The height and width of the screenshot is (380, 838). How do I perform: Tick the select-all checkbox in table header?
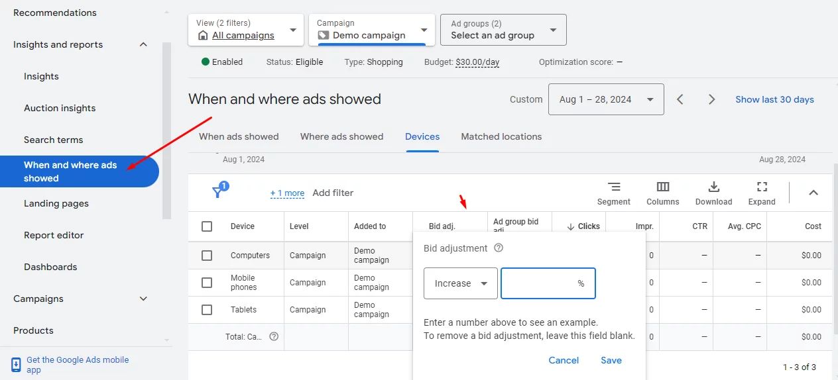[207, 226]
